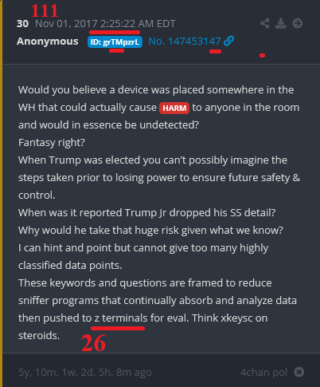
Task: Open the No. 147453147 post link
Action: point(185,41)
